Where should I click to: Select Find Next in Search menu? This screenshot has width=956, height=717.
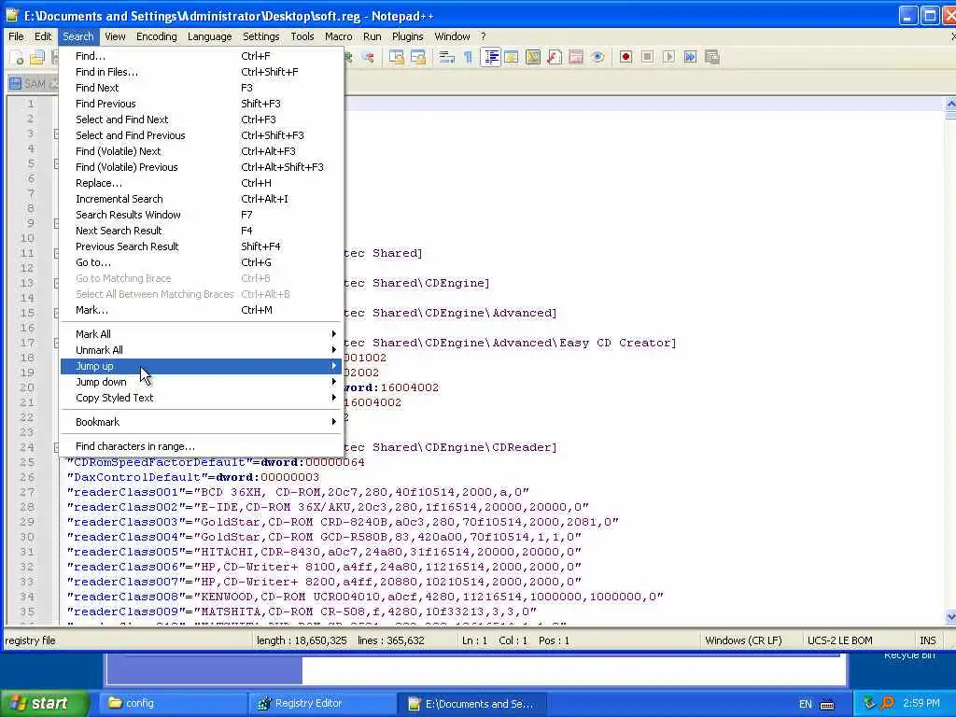tap(201, 88)
